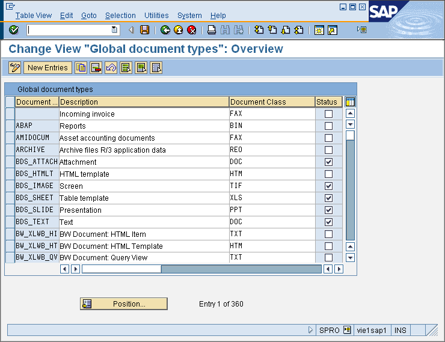
Task: Click the horizontal scrollbar of table
Action: 241,269
